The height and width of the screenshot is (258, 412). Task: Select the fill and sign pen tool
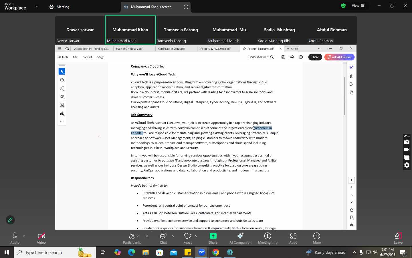(x=62, y=114)
